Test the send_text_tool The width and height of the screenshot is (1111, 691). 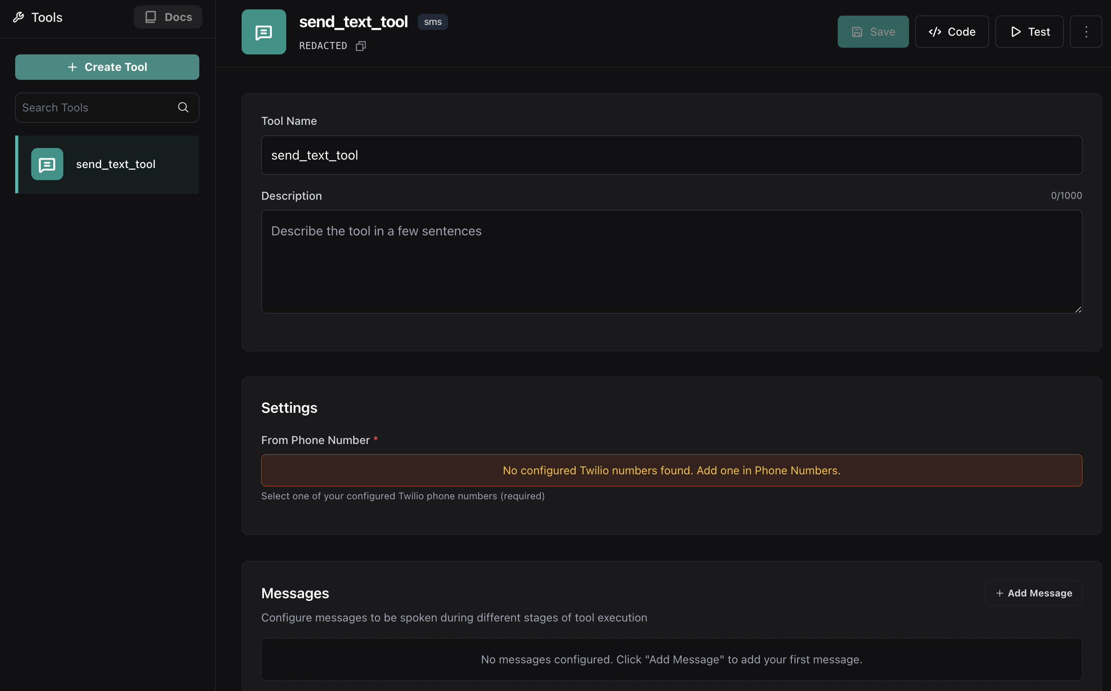pos(1029,32)
